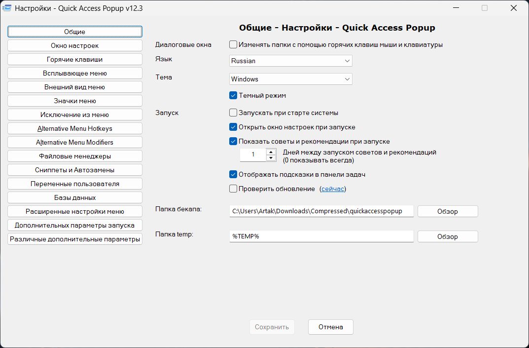Image resolution: width=529 pixels, height=348 pixels.
Task: Switch to Окно настроек section
Action: point(75,45)
